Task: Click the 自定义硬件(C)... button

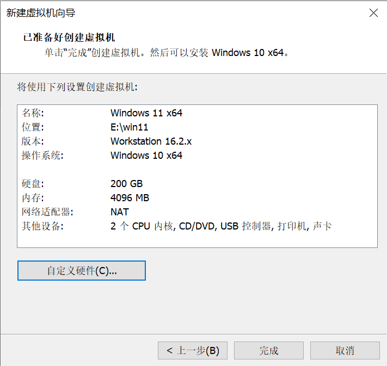Action: pyautogui.click(x=82, y=271)
